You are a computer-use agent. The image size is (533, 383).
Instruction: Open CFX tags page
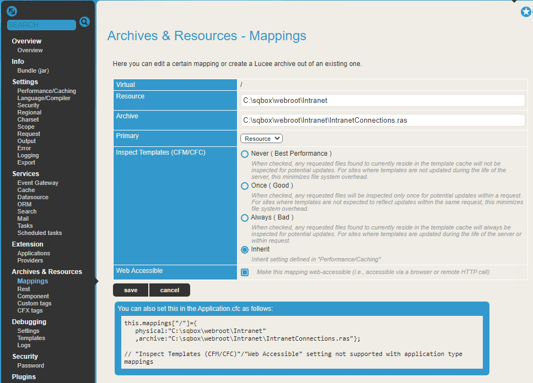pos(30,310)
